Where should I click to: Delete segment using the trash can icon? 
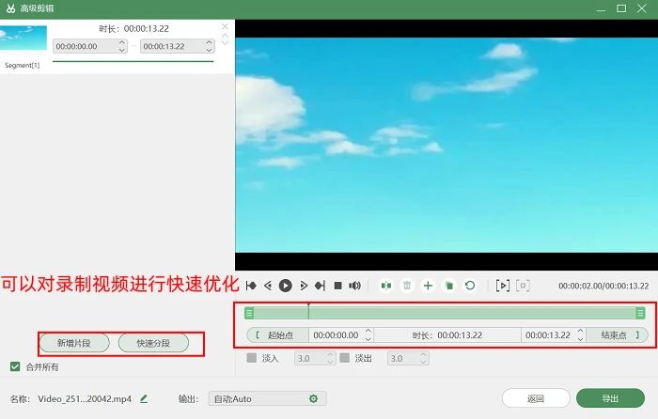tap(407, 286)
